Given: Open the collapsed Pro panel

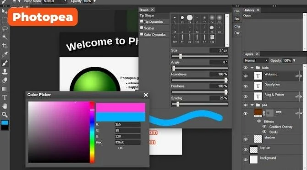Looking at the screenshot, I should click(x=237, y=11).
